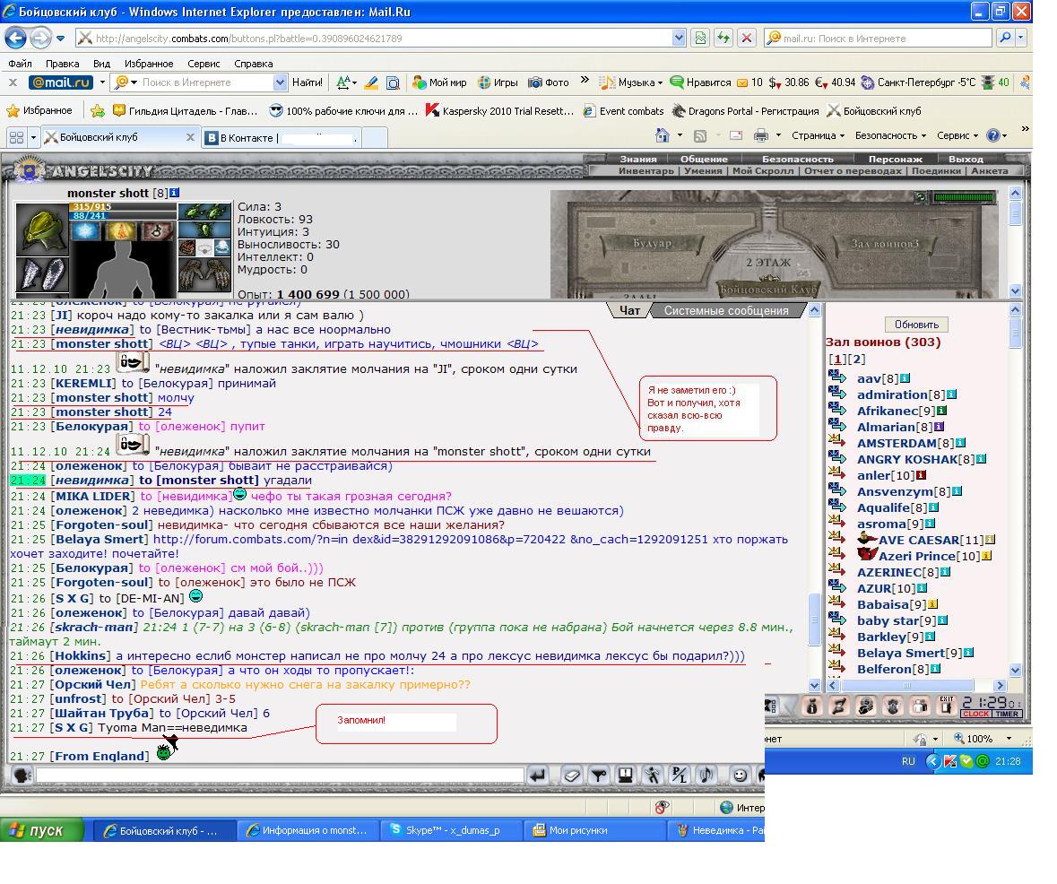Open the Файл menu

click(21, 64)
